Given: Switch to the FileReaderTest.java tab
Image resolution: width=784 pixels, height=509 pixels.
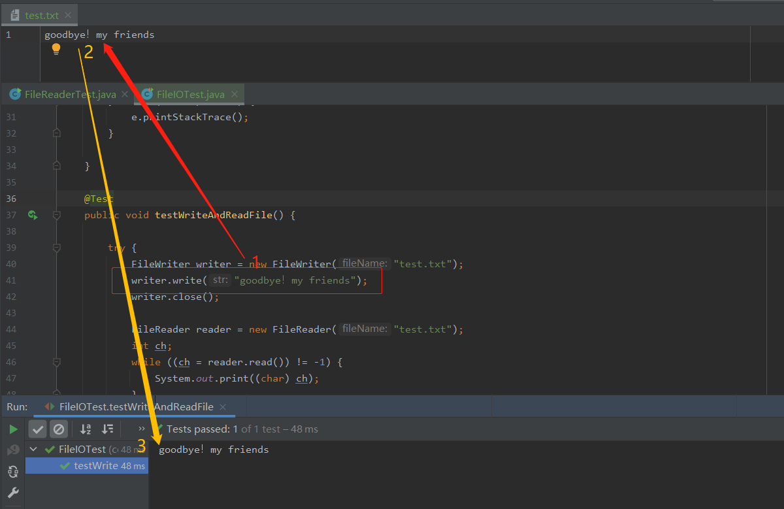Looking at the screenshot, I should 70,94.
